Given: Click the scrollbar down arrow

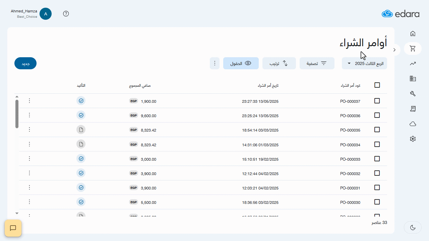Looking at the screenshot, I should [17, 213].
